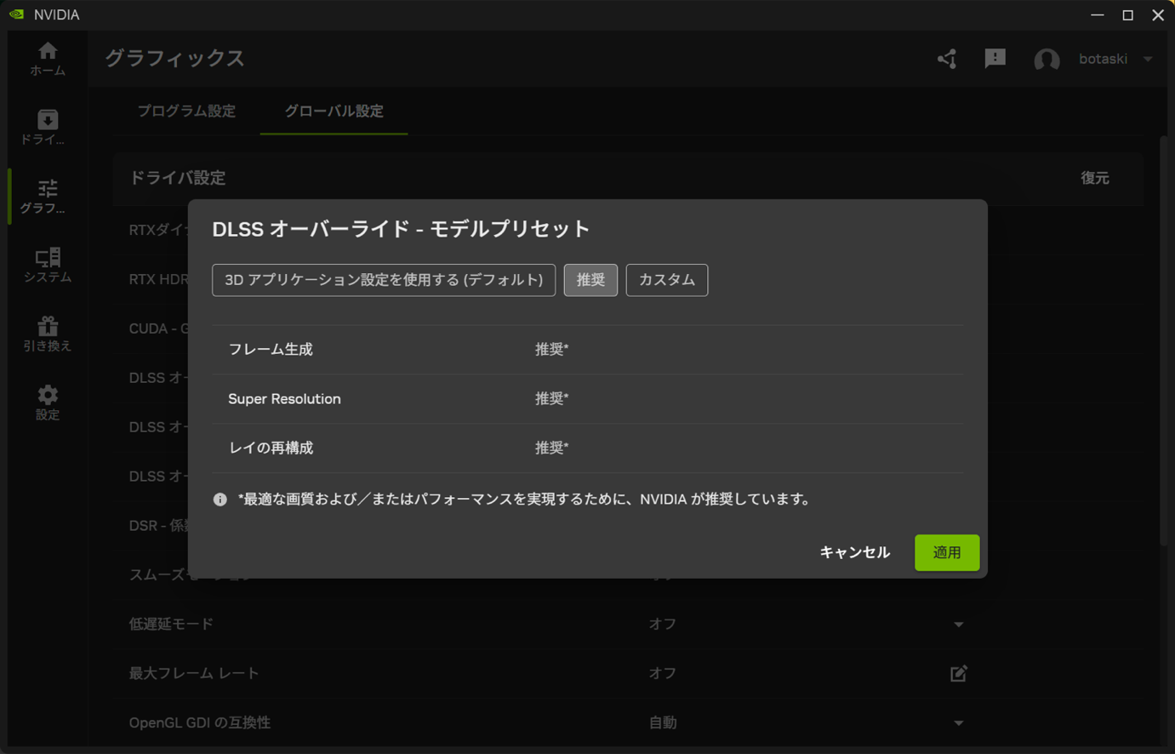Click the share icon in header
The image size is (1175, 754).
coord(947,59)
